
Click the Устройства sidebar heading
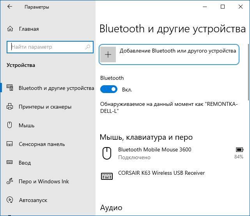(21, 65)
